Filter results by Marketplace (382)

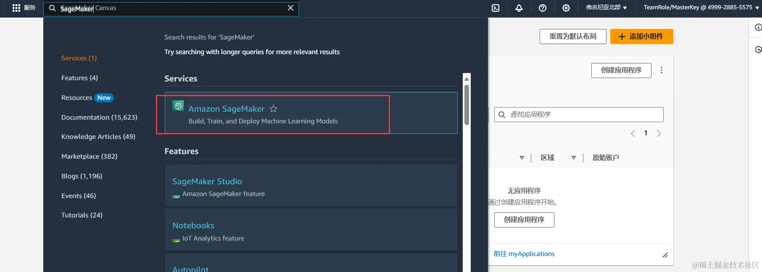tap(90, 156)
